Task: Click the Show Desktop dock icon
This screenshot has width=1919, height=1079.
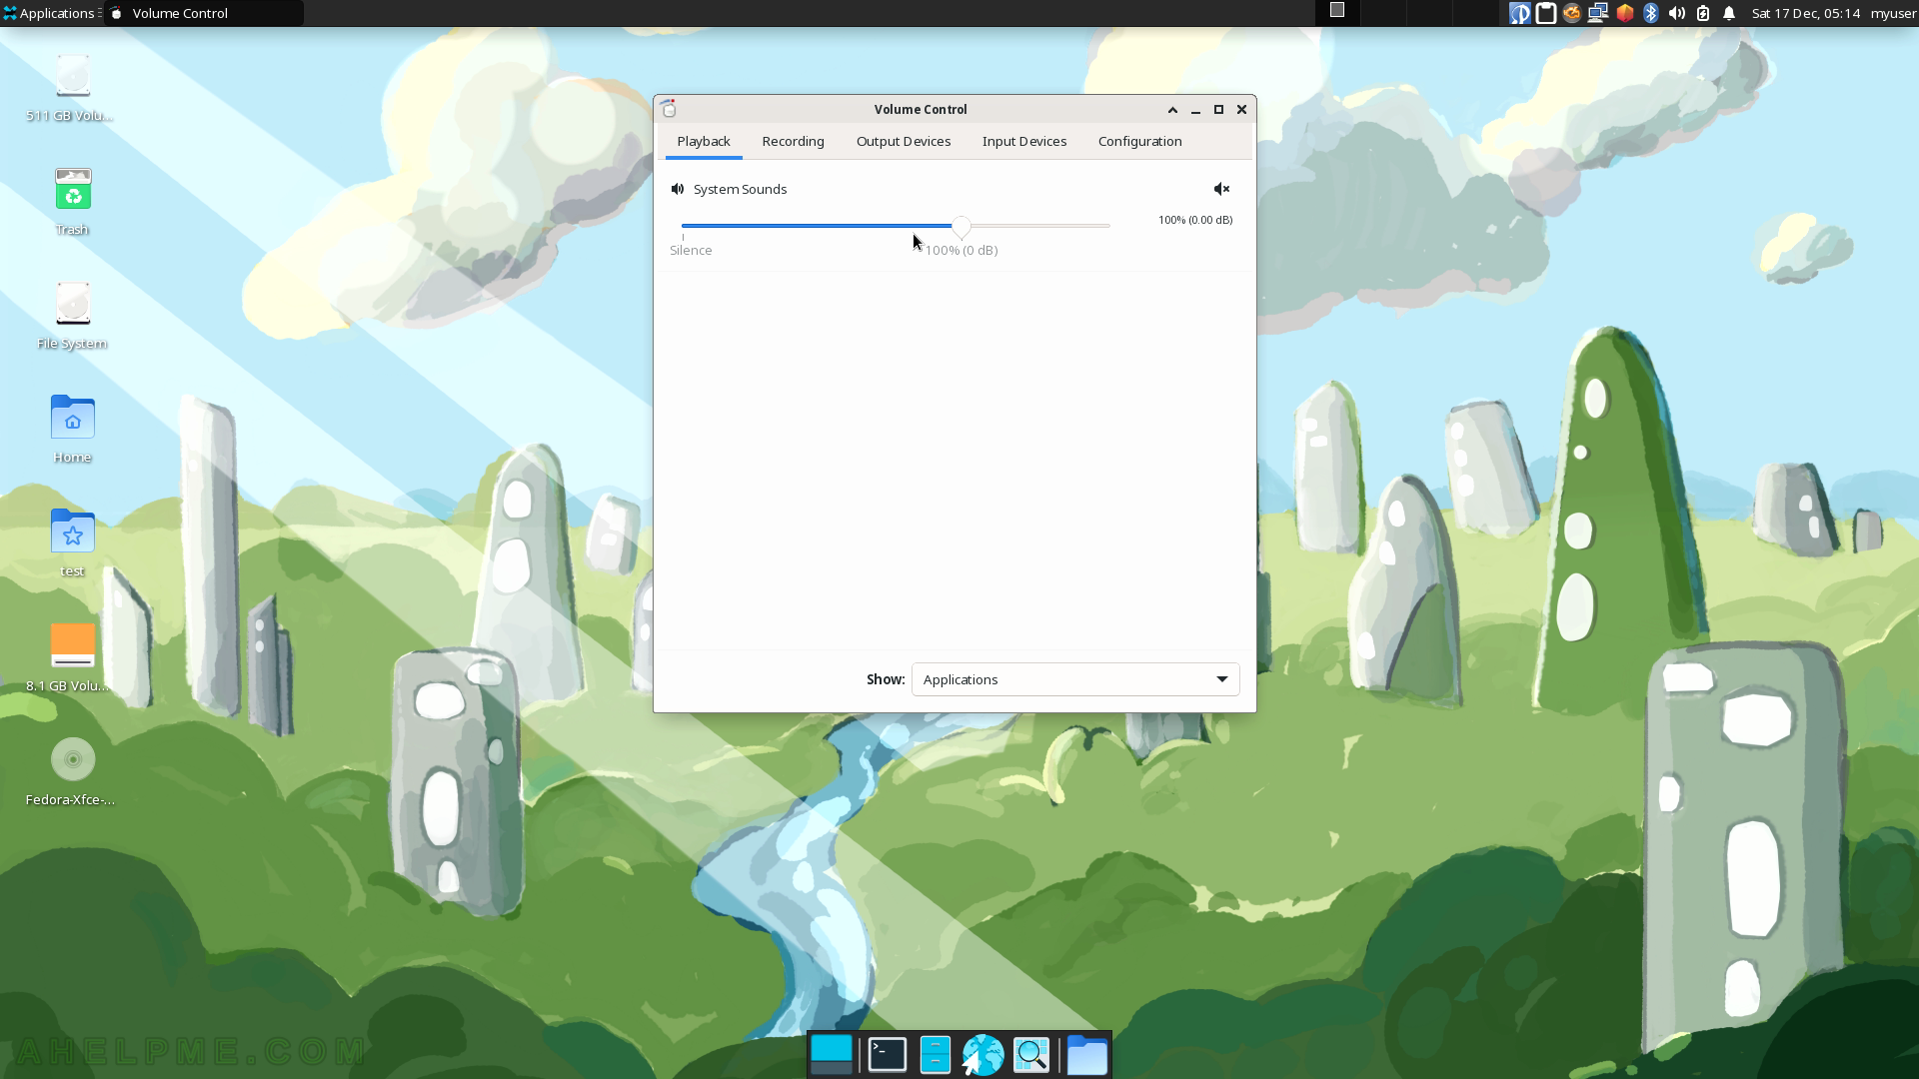Action: coord(831,1055)
